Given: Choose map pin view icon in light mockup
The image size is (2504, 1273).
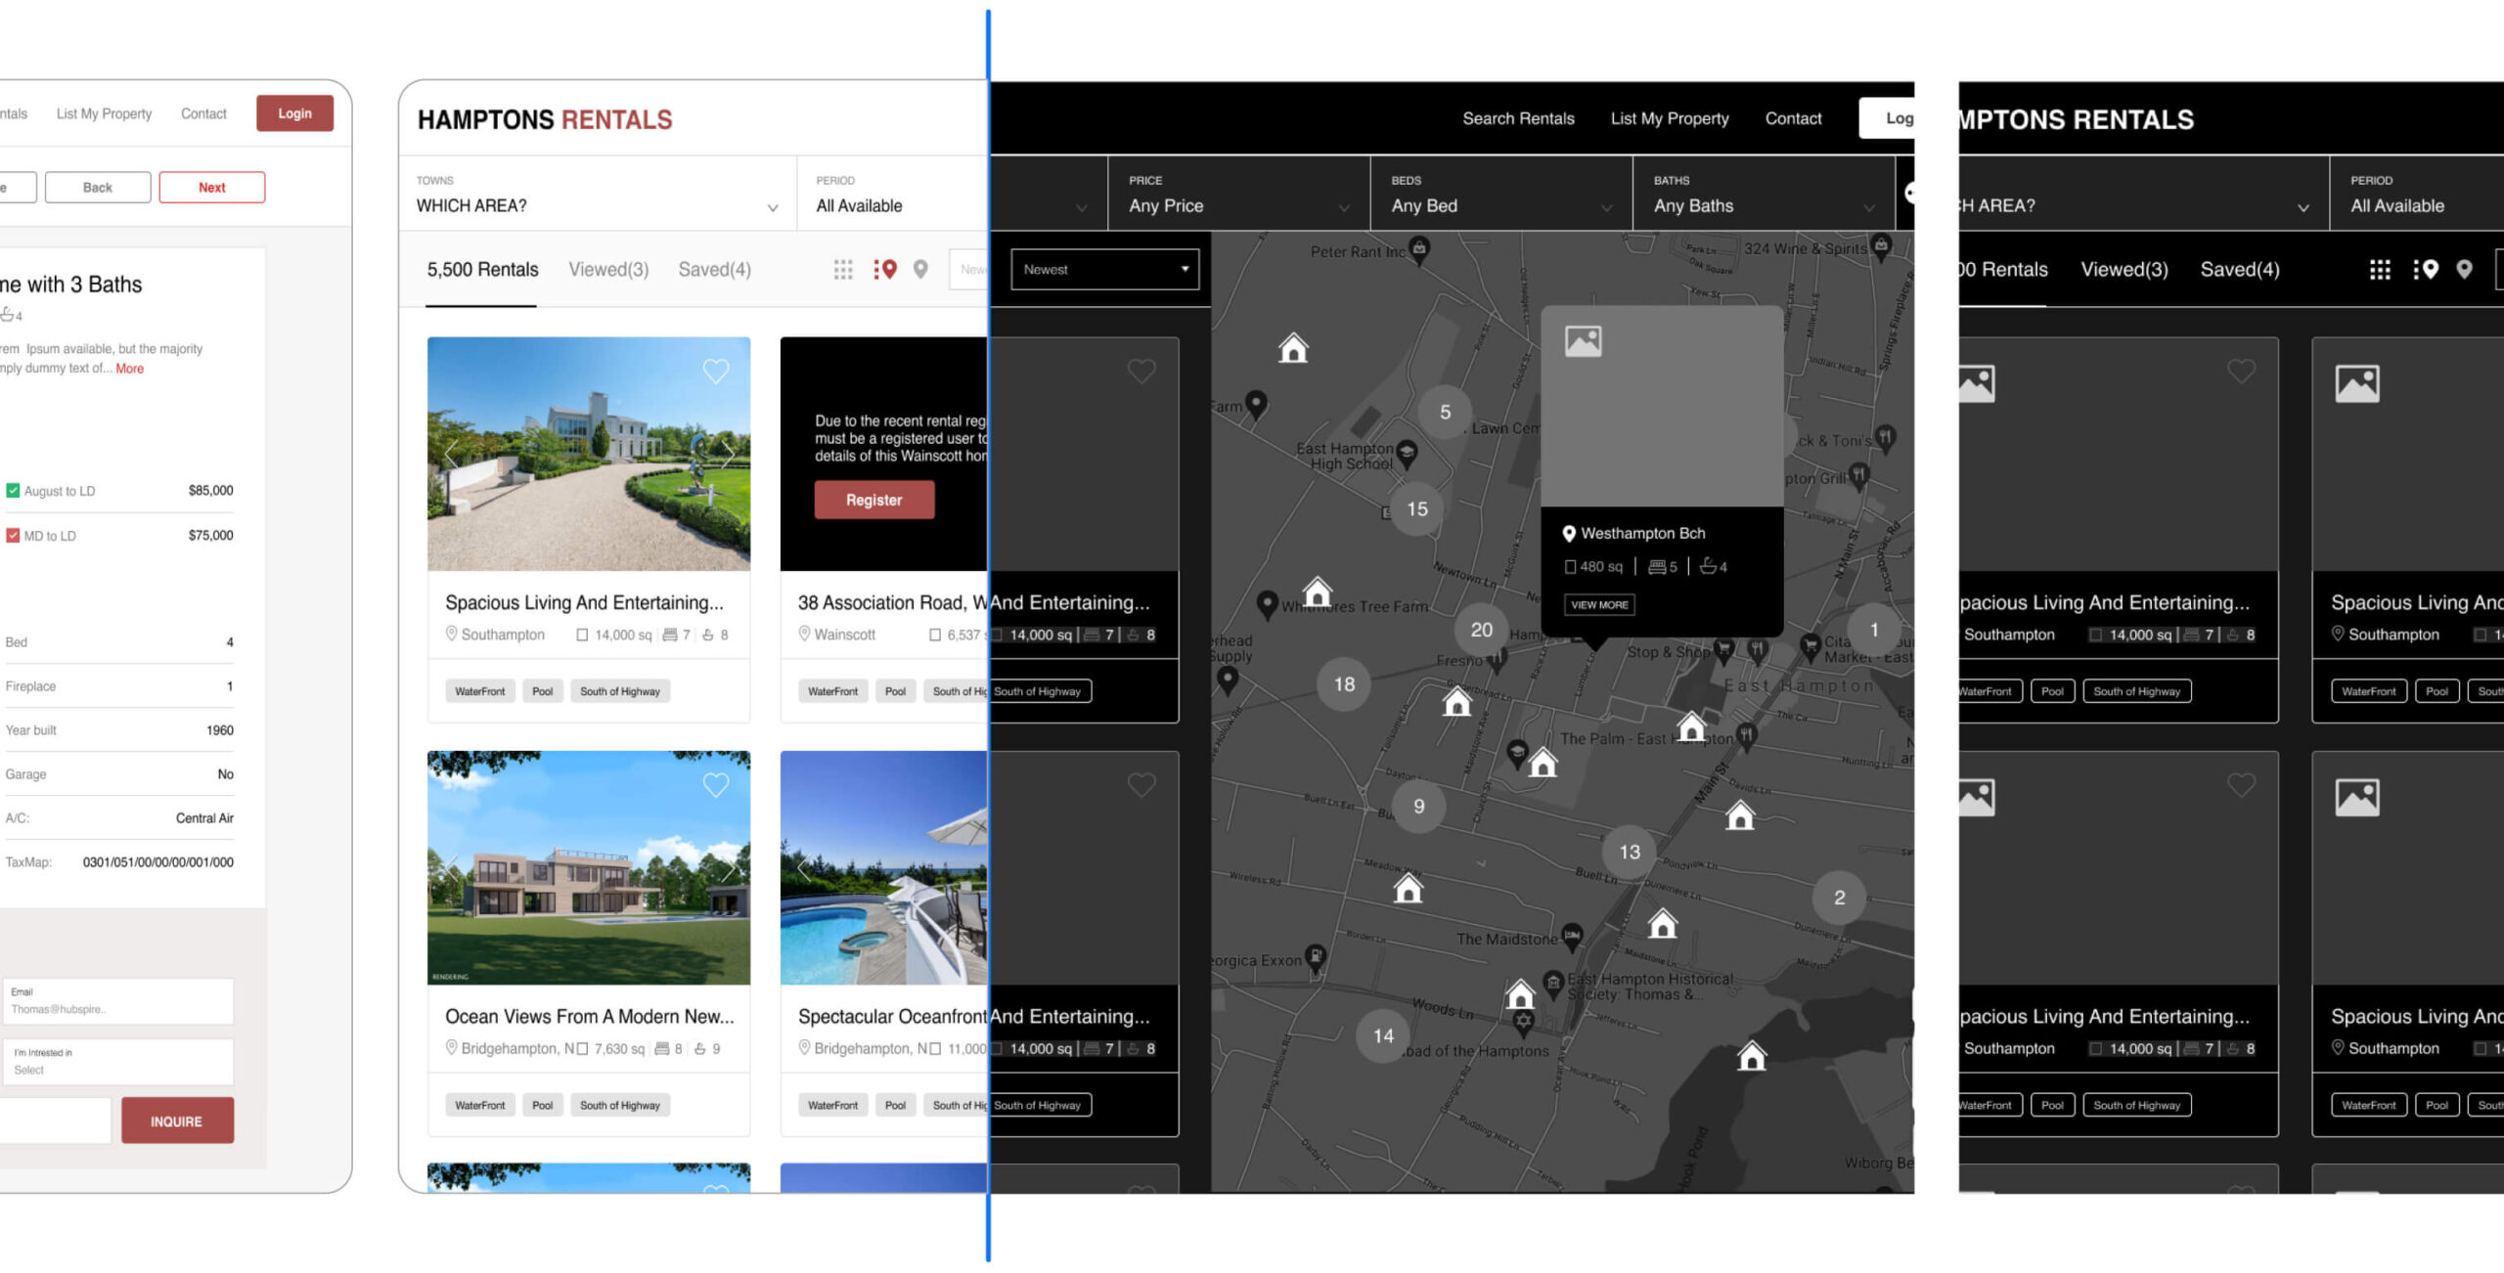Looking at the screenshot, I should click(920, 270).
